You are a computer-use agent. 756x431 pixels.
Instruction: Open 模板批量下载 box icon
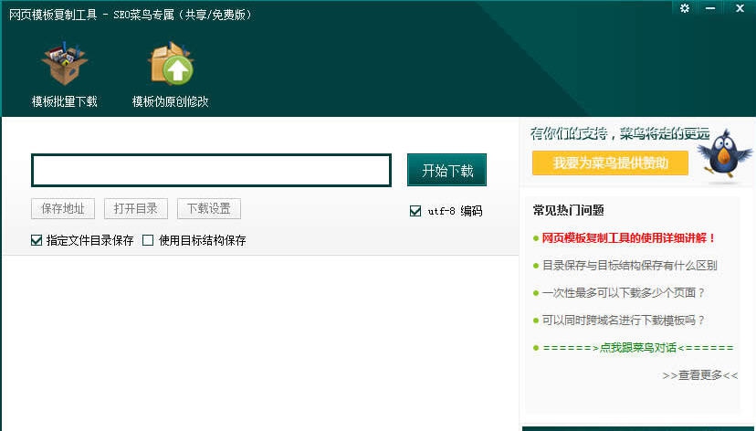click(65, 64)
